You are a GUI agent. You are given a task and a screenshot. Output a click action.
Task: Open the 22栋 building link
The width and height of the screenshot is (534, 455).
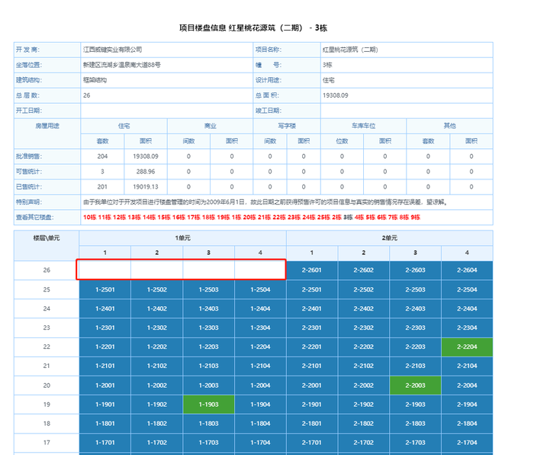pyautogui.click(x=279, y=217)
